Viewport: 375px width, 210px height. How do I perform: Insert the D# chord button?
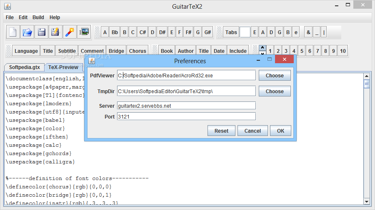tap(162, 32)
